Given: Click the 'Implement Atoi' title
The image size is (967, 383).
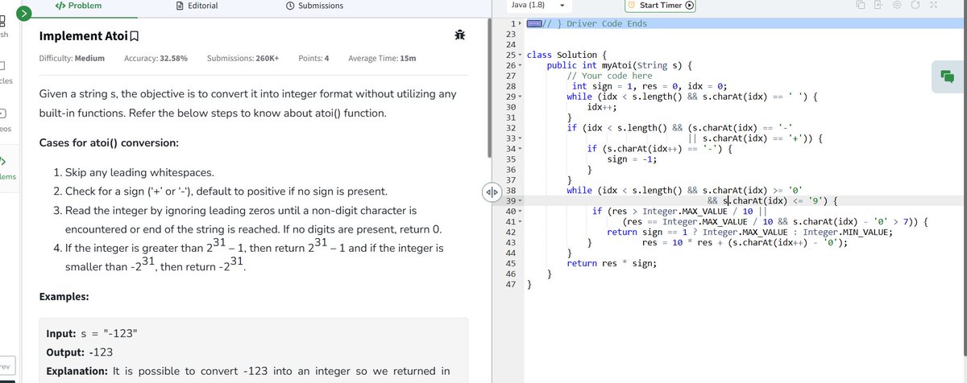Looking at the screenshot, I should point(83,36).
